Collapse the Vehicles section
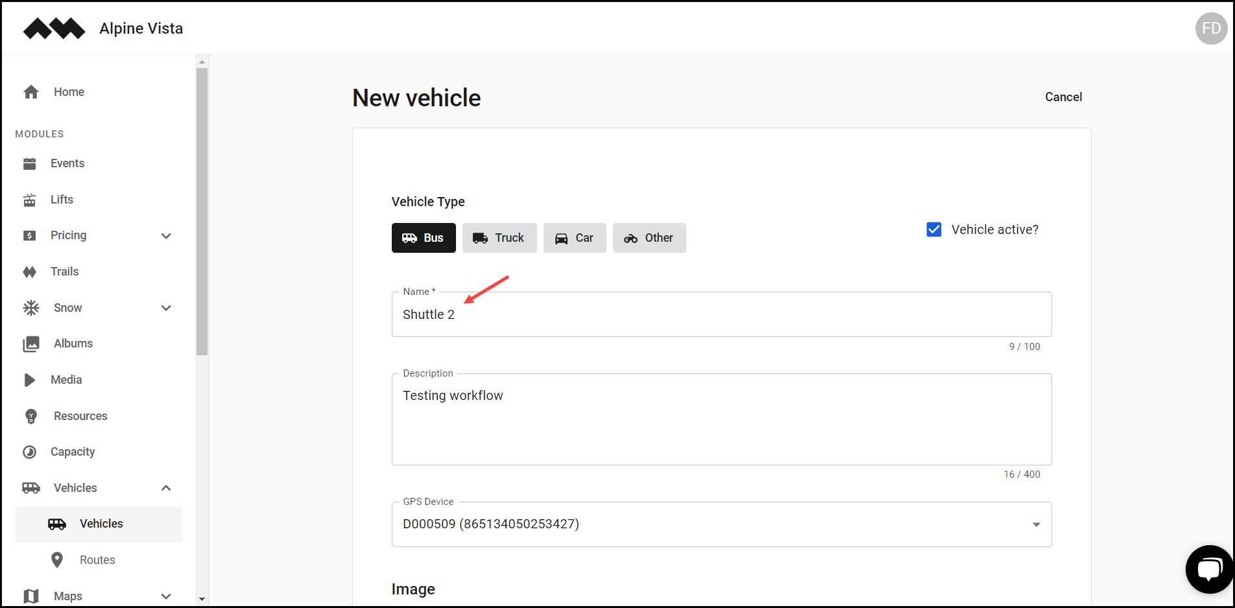 click(166, 487)
